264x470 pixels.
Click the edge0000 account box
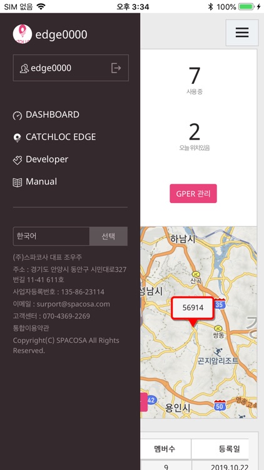coord(71,68)
